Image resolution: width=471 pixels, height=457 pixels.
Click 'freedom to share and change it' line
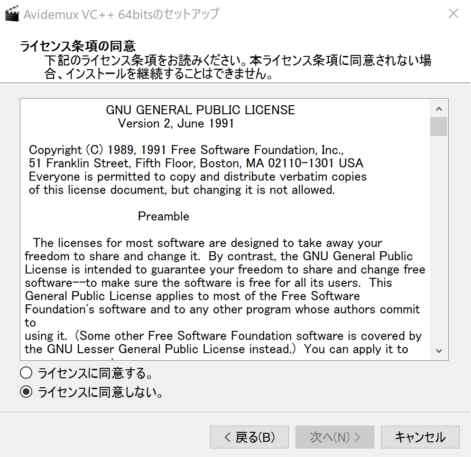coord(219,256)
